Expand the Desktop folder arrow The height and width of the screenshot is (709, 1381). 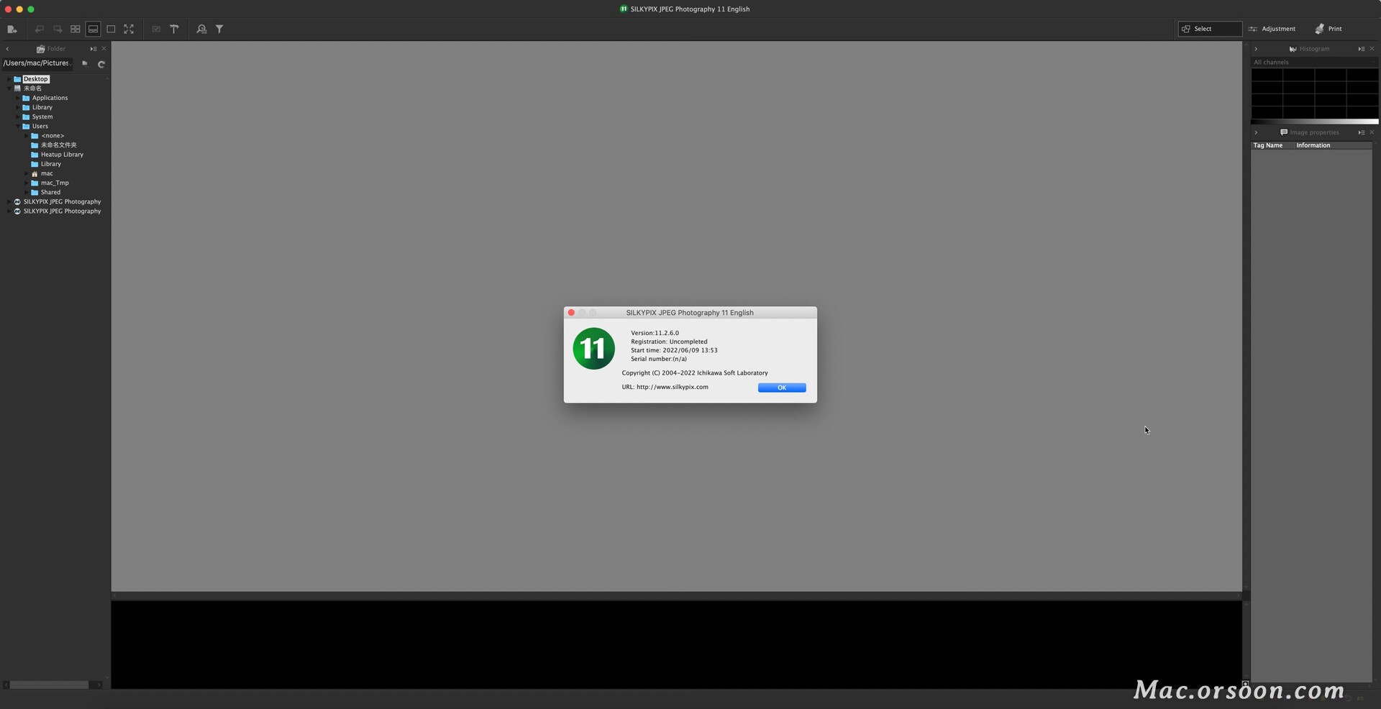9,79
